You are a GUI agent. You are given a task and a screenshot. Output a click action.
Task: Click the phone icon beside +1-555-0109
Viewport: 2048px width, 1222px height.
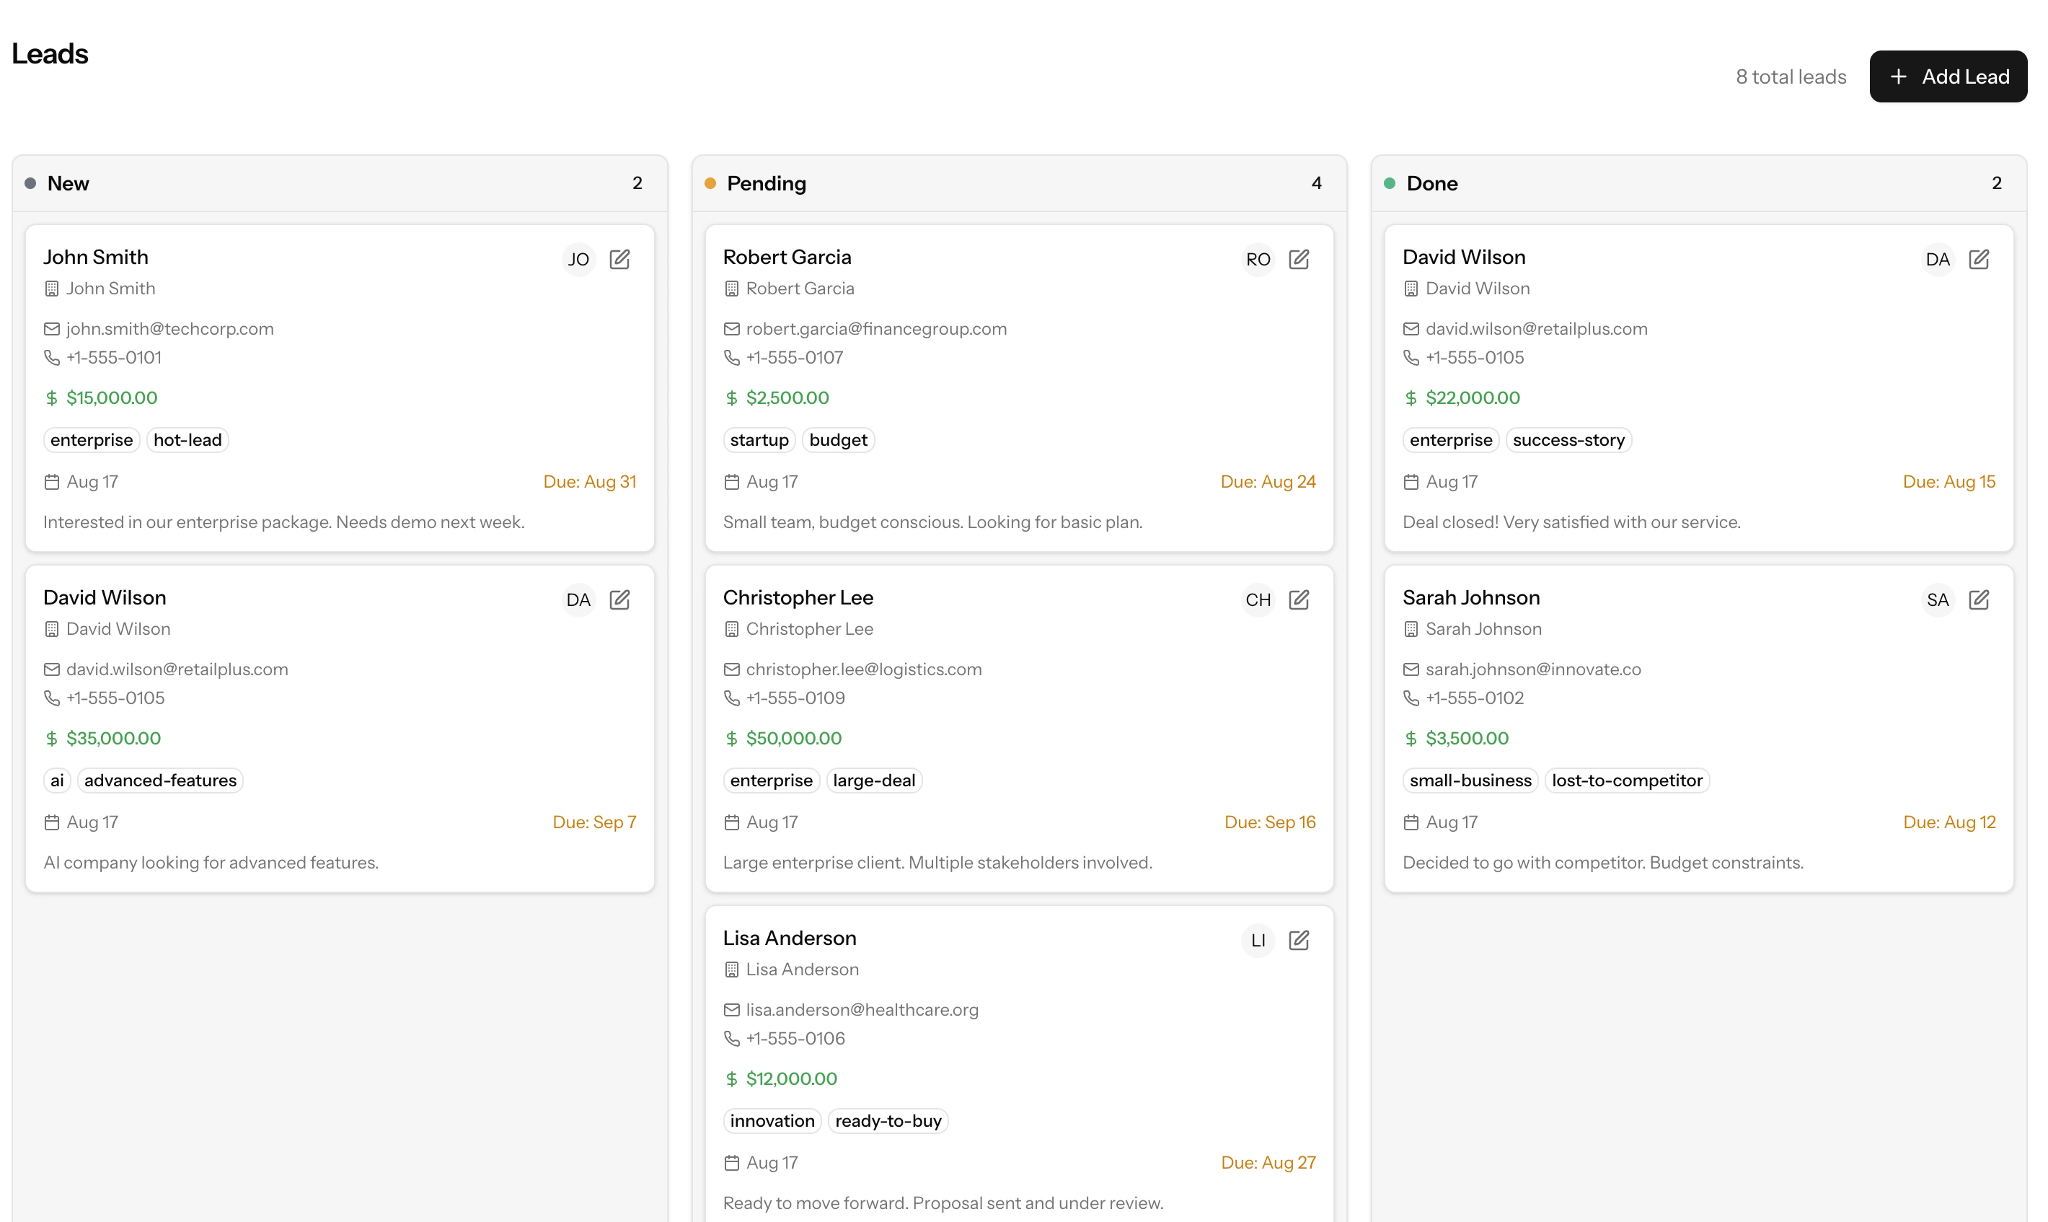732,698
